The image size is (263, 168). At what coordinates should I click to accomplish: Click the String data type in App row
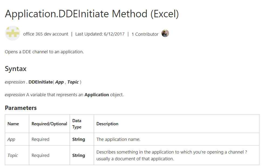(78, 140)
